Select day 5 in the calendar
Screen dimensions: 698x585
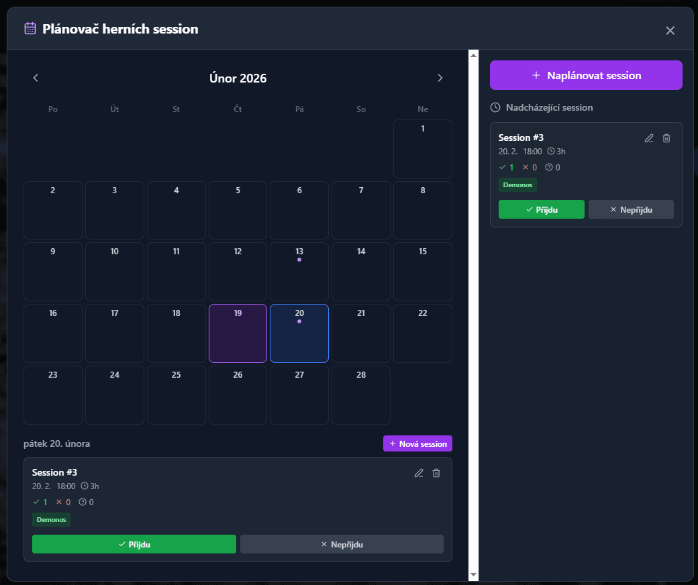[238, 210]
